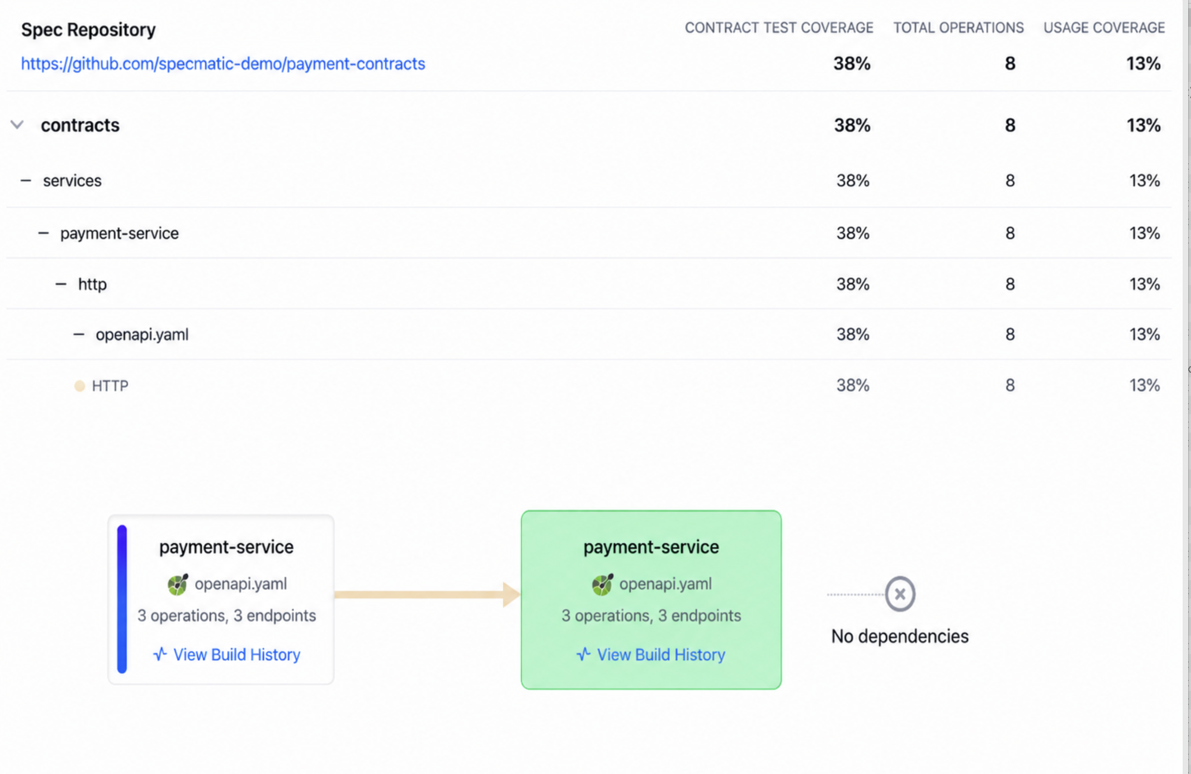Viewport: 1191px width, 774px height.
Task: Click http row's 38% contract coverage
Action: click(853, 284)
